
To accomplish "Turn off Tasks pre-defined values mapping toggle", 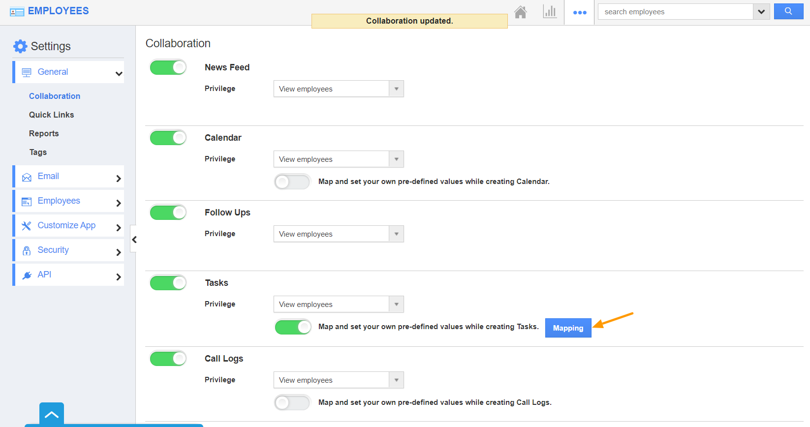I will [x=292, y=327].
